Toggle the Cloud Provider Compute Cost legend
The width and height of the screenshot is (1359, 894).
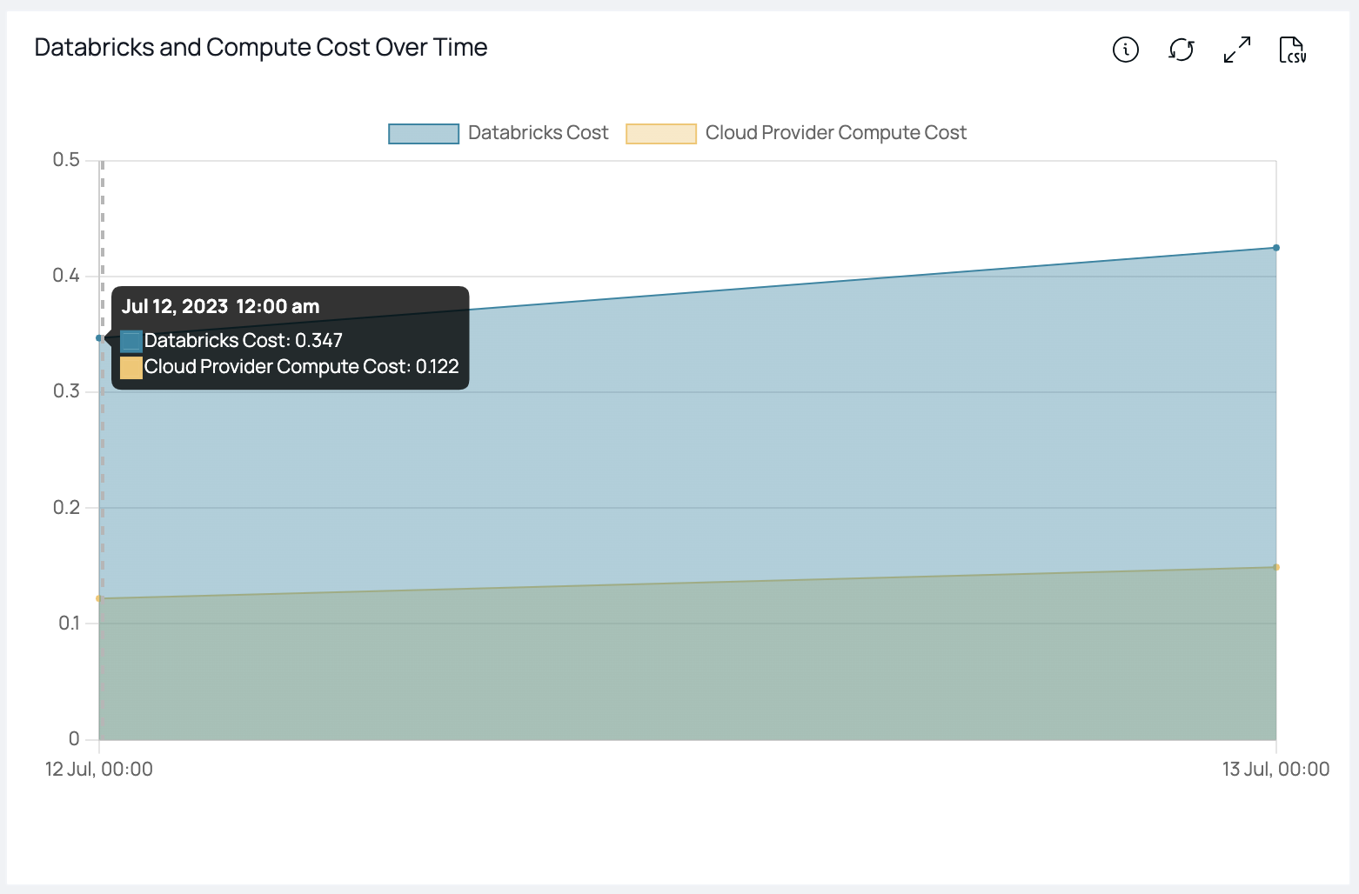[x=836, y=132]
